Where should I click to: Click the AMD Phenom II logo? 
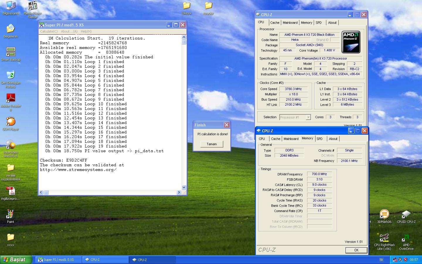(x=351, y=42)
